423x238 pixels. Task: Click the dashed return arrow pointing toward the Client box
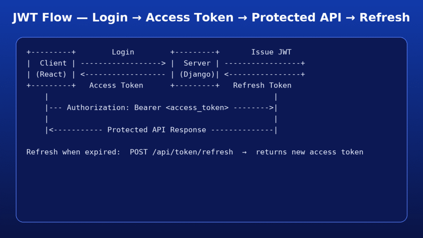(123, 74)
